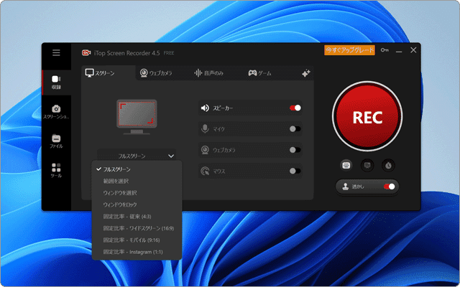Start recording with the REC button
The width and height of the screenshot is (460, 287).
pyautogui.click(x=367, y=116)
